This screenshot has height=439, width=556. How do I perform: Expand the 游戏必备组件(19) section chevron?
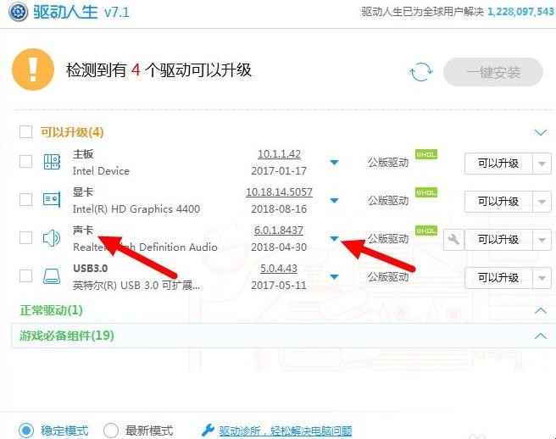[541, 336]
